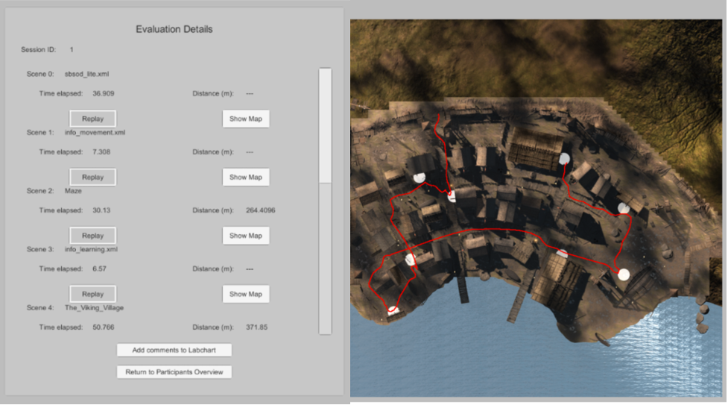This screenshot has width=728, height=405.
Task: Click the evaluation list scrollbar thumb
Action: (x=325, y=125)
